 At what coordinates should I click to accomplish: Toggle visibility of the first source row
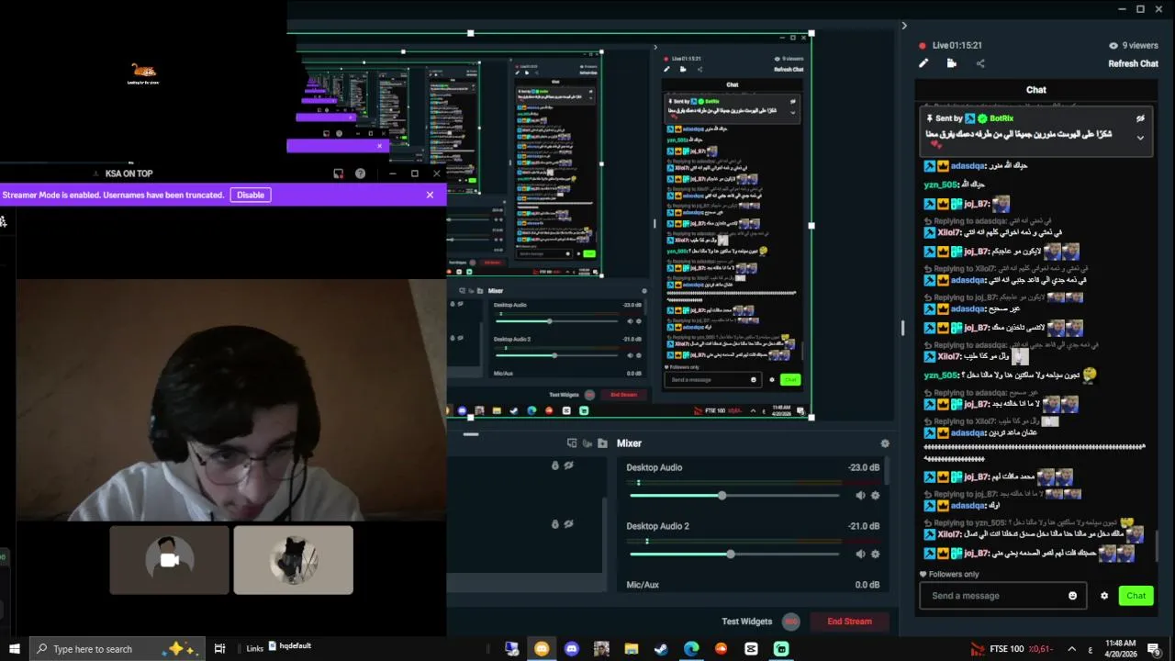(x=569, y=465)
